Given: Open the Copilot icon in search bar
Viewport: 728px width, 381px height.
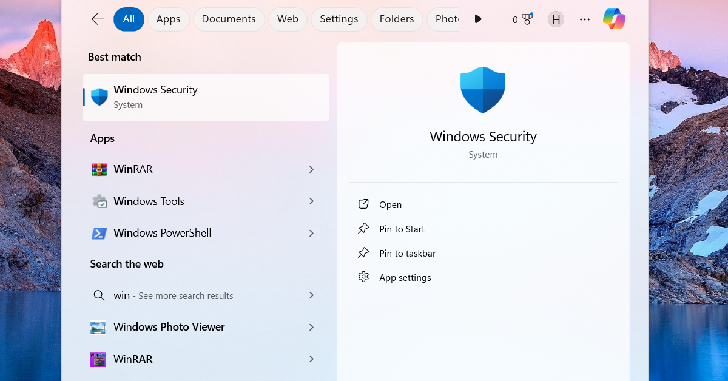Looking at the screenshot, I should click(x=614, y=19).
